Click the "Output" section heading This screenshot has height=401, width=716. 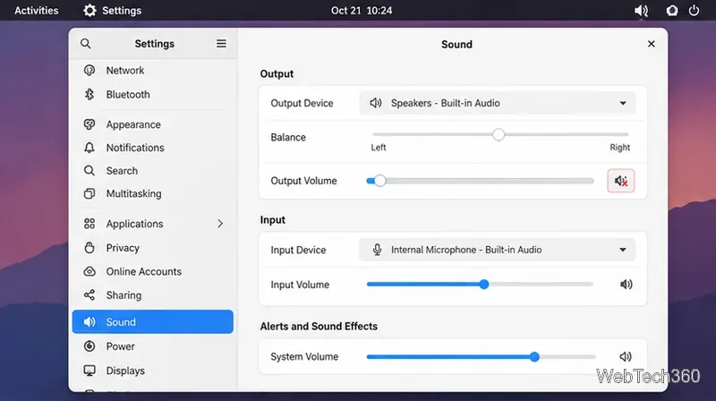(277, 73)
